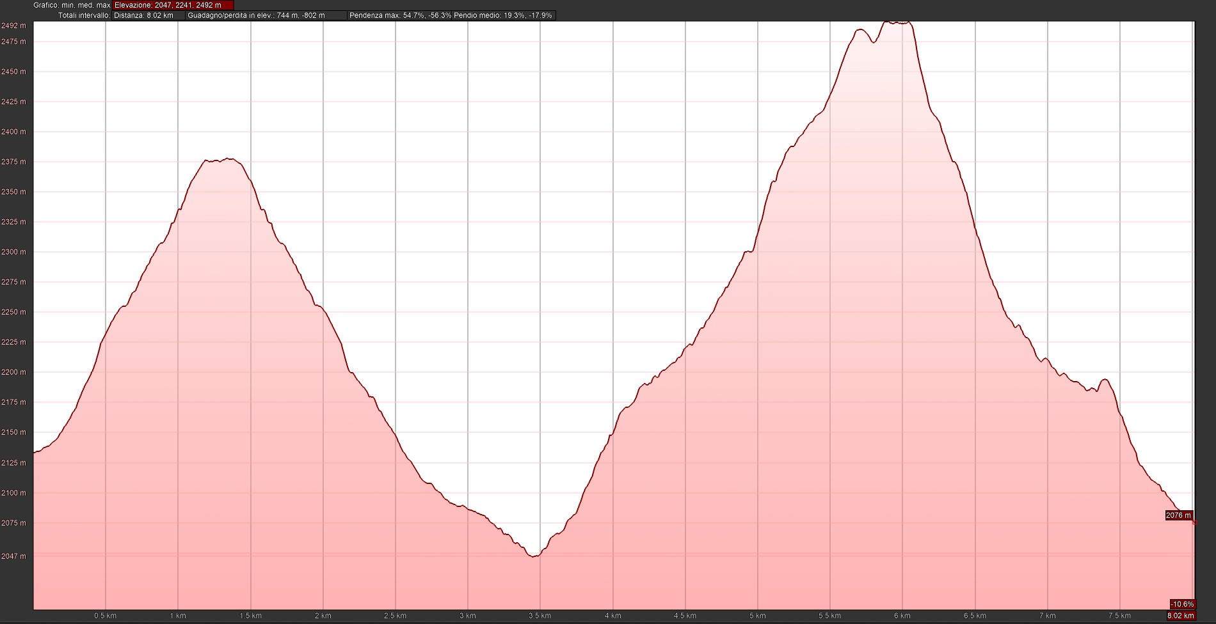Click the Pendio medio value field
The image size is (1216, 624).
coord(503,15)
